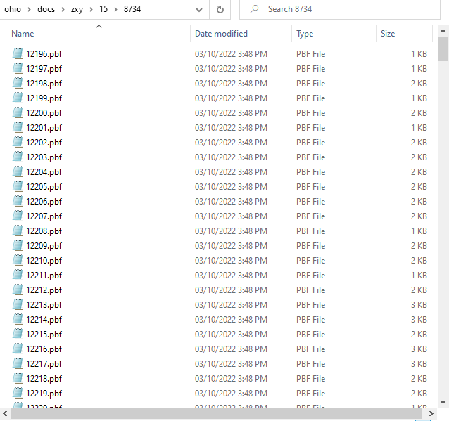Select the file name 12213.pbf
Viewport: 449px width, 421px height.
click(x=44, y=305)
